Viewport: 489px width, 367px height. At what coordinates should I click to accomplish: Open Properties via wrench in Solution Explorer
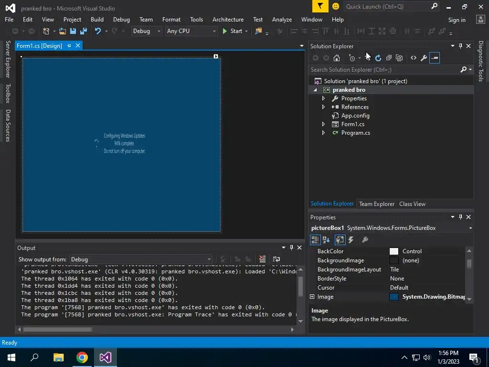point(424,58)
